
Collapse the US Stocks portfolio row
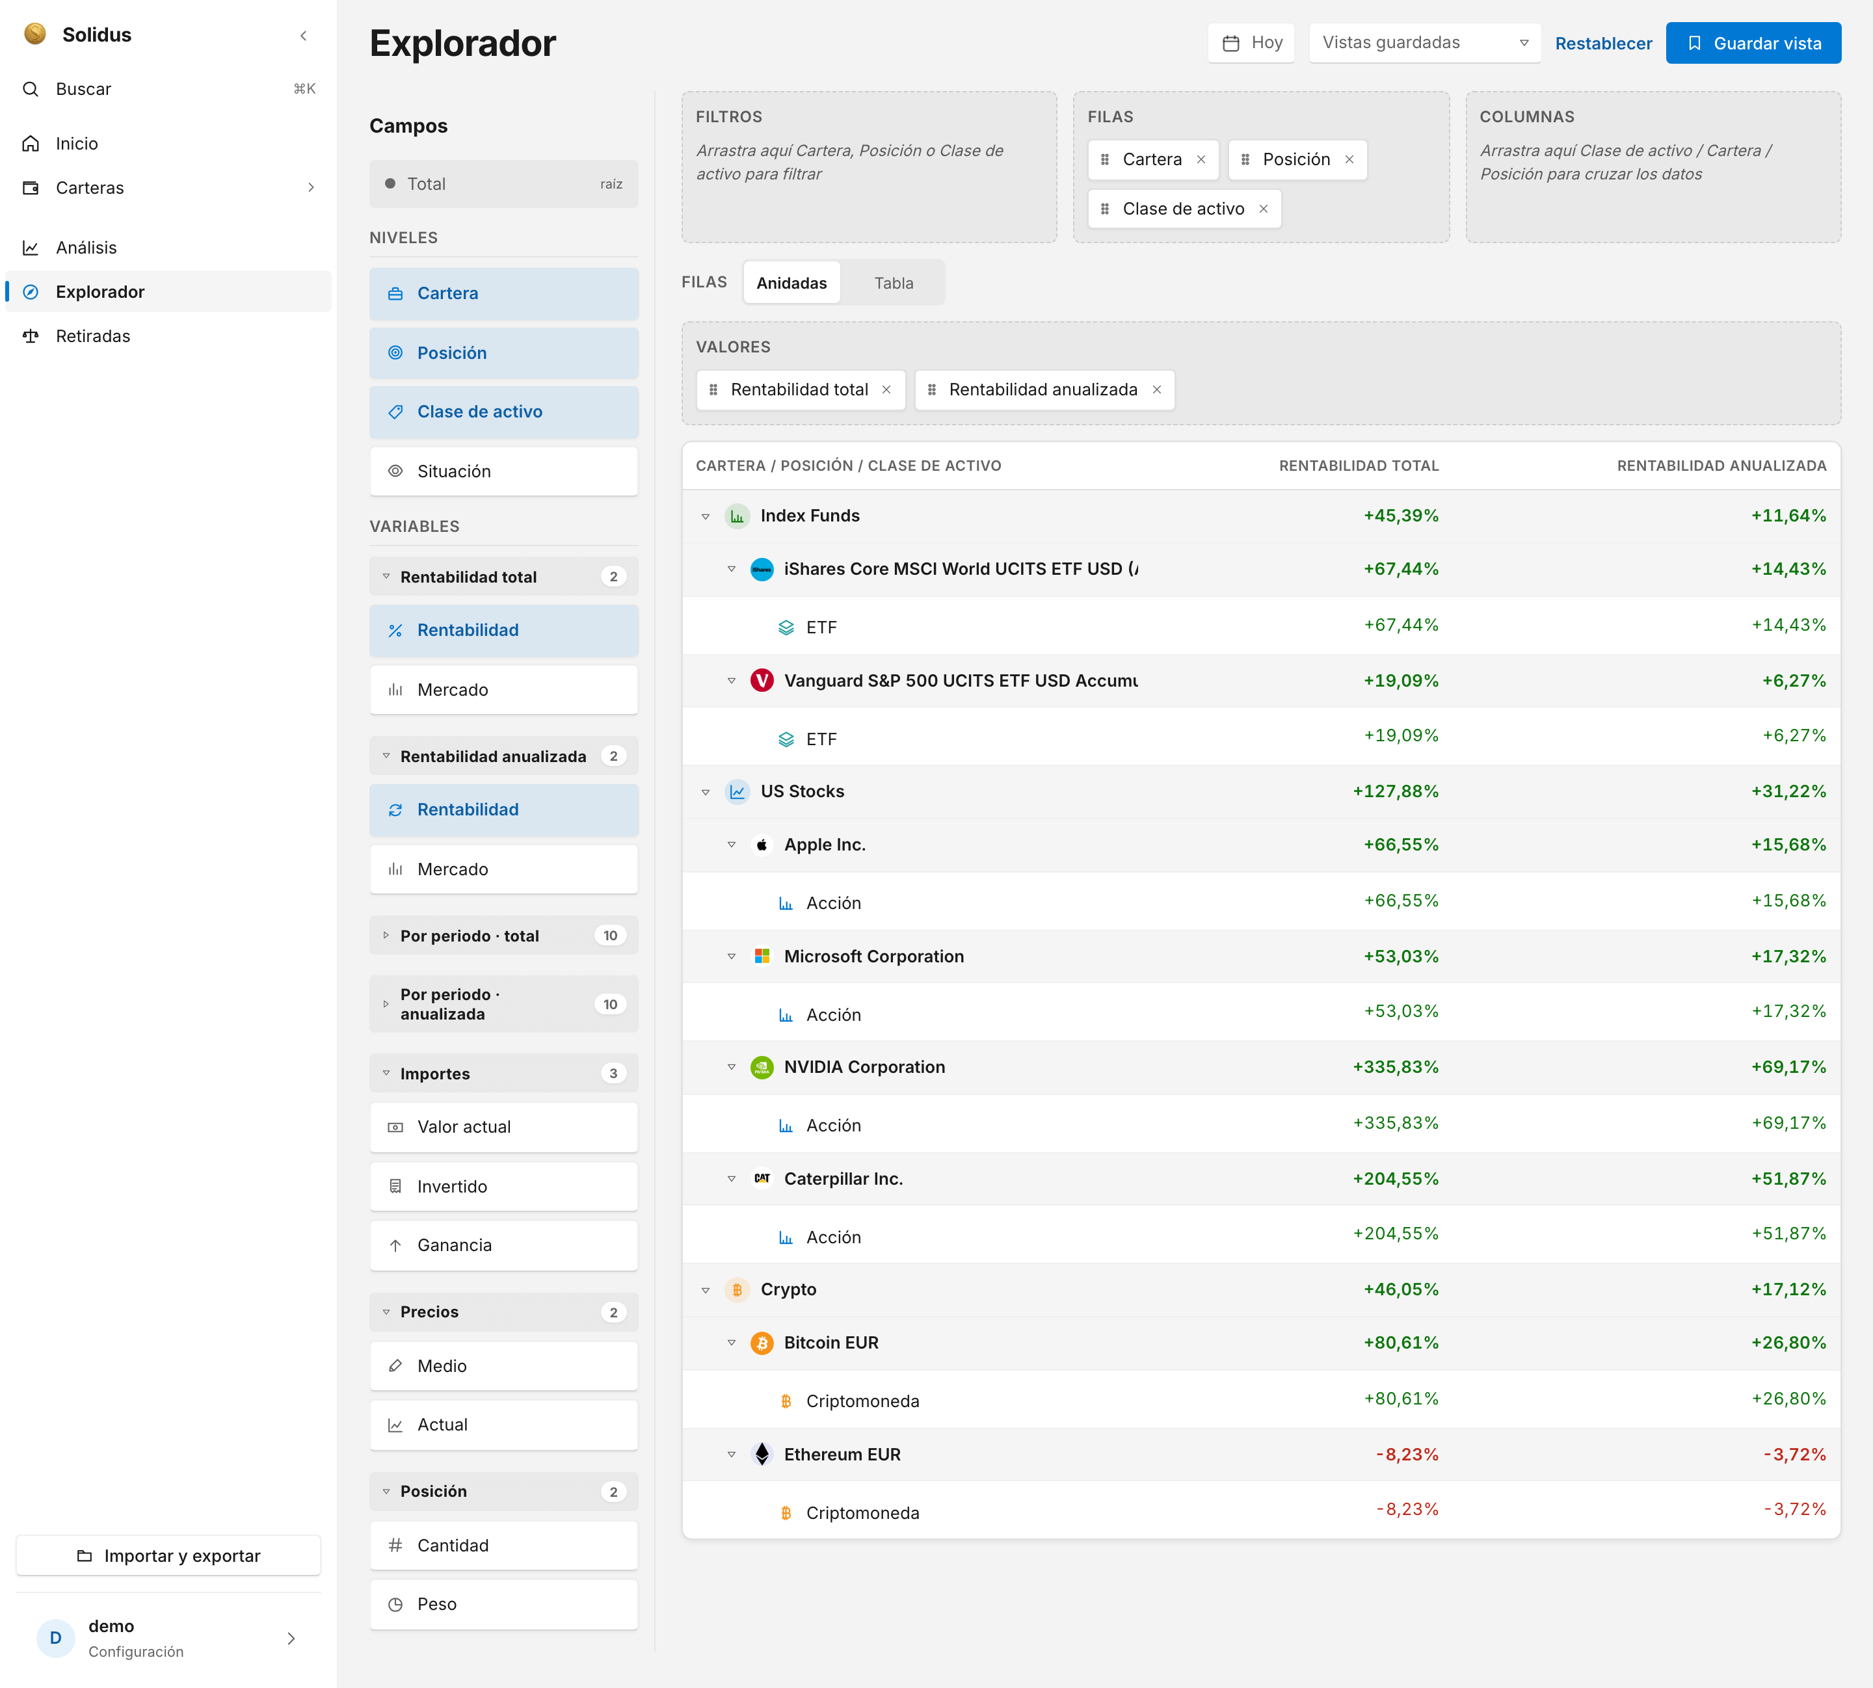[x=706, y=792]
